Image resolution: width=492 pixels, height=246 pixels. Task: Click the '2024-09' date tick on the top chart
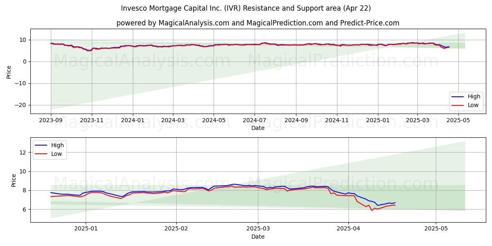point(296,121)
